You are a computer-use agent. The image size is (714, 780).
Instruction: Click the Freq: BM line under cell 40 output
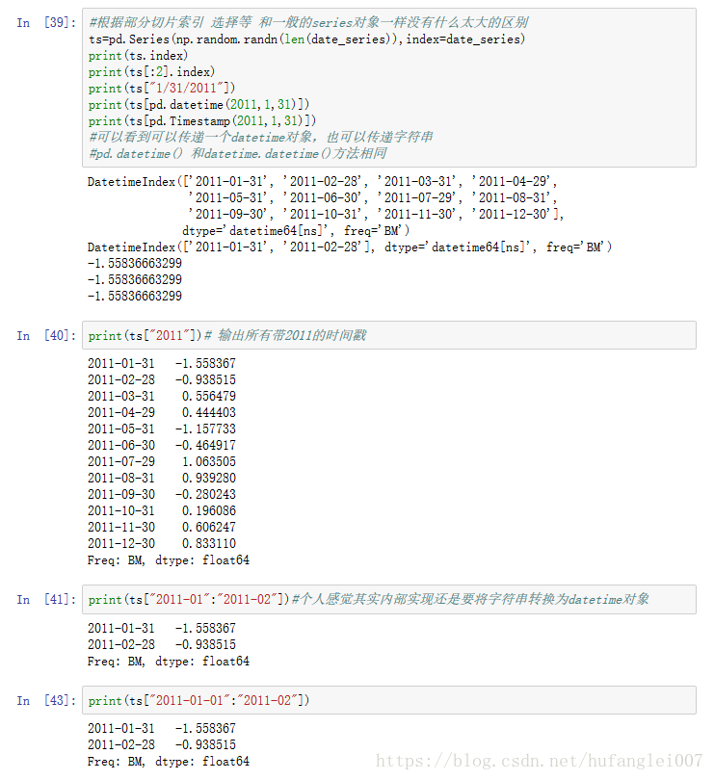click(169, 560)
